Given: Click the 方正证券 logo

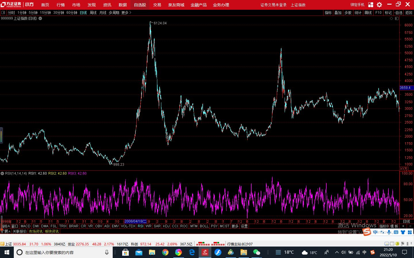Looking at the screenshot, I should click(11, 5).
